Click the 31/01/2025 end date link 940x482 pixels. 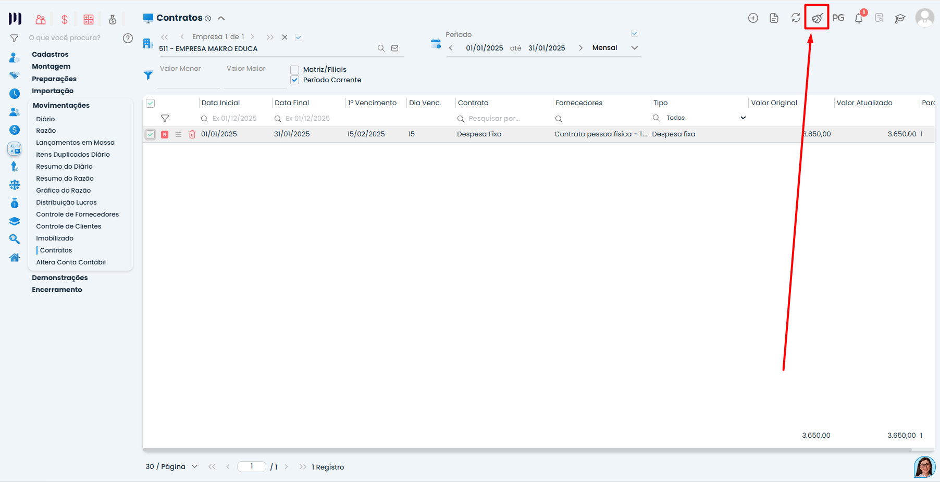(546, 47)
